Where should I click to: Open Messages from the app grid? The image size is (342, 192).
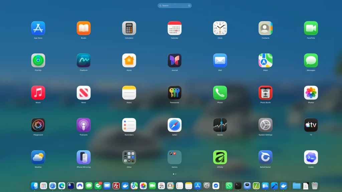pos(311,60)
